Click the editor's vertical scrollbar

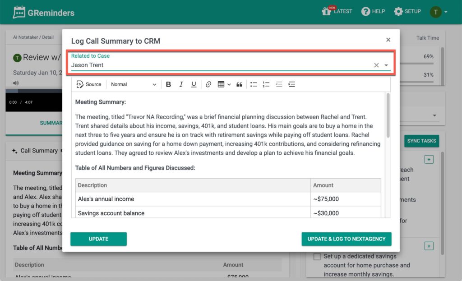388,115
